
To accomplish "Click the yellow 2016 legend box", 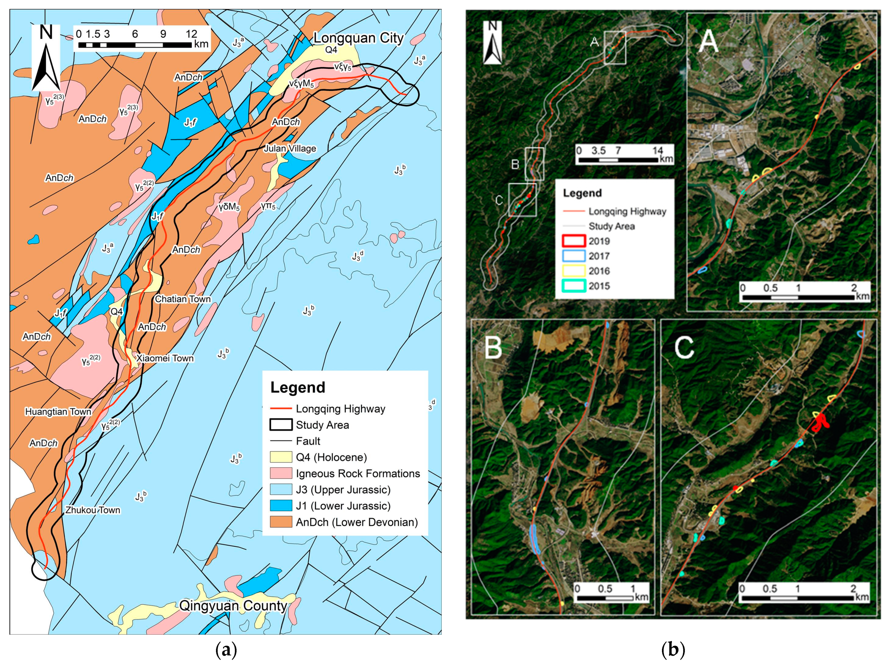I will (x=574, y=271).
